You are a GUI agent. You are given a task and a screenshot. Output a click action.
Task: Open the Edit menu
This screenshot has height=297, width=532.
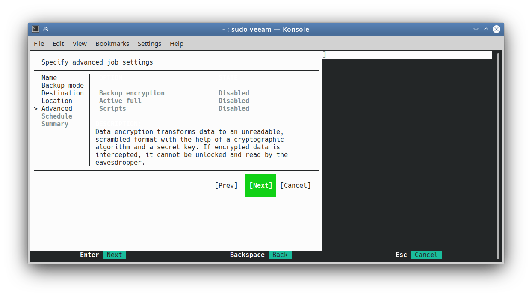point(58,44)
